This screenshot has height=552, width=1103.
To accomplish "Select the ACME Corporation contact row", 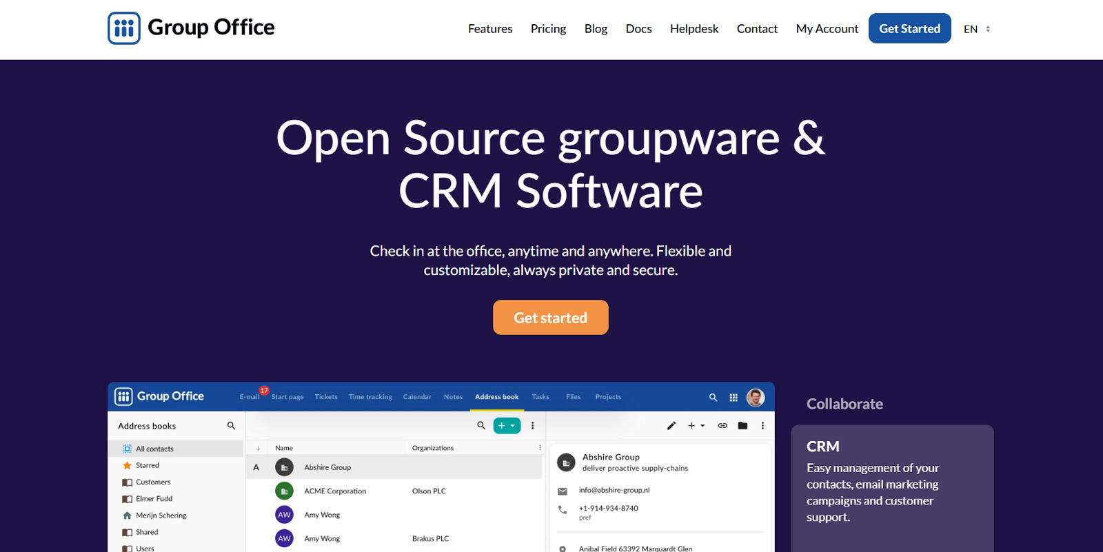I will [x=394, y=491].
